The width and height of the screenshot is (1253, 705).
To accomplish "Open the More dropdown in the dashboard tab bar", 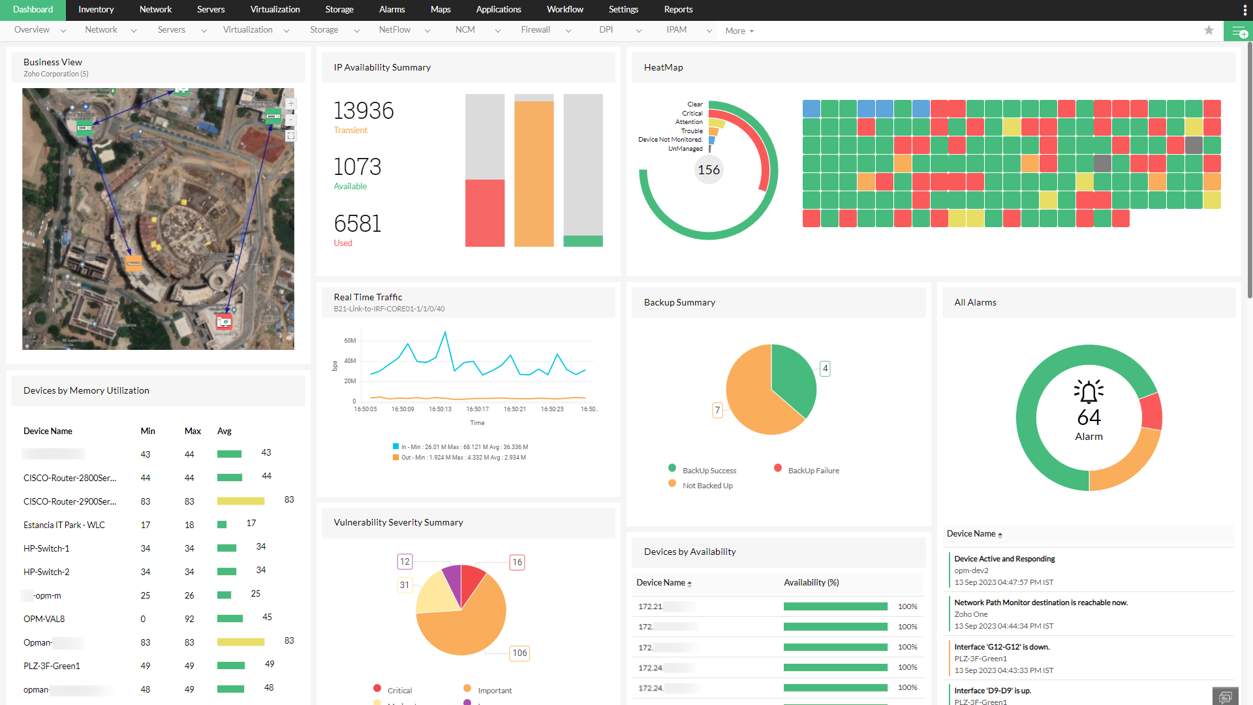I will (x=738, y=31).
